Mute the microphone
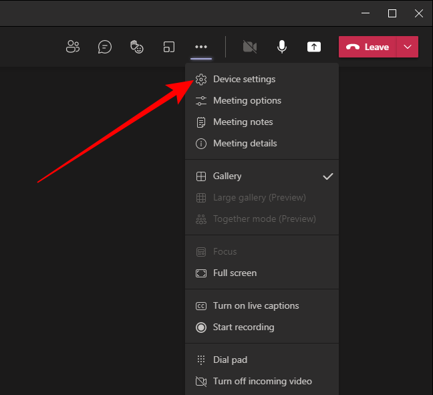Viewport: 433px width, 395px height. pos(282,47)
